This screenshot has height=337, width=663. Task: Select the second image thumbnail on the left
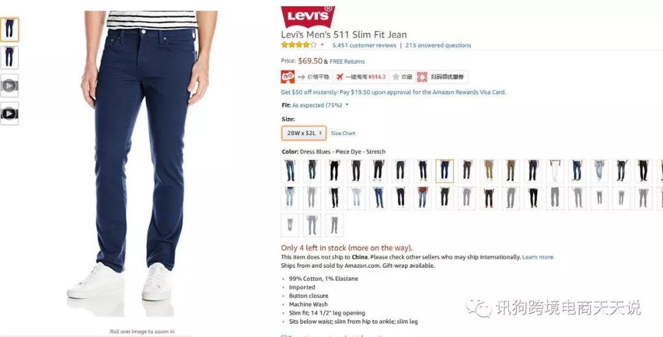point(9,58)
